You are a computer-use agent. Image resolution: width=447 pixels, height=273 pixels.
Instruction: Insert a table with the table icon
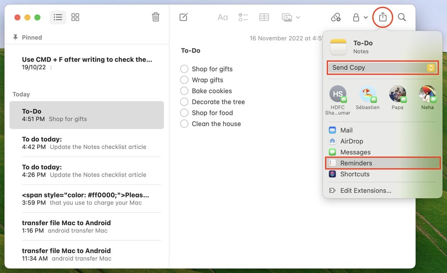pos(264,17)
